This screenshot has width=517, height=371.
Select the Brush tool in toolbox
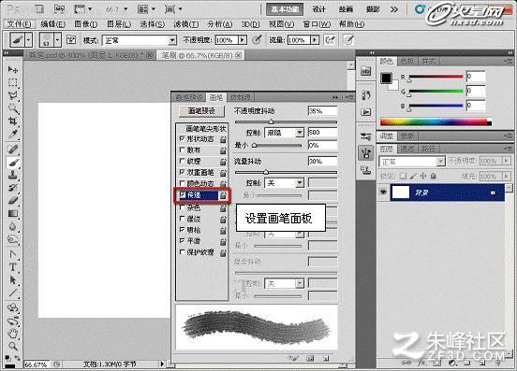pos(12,163)
